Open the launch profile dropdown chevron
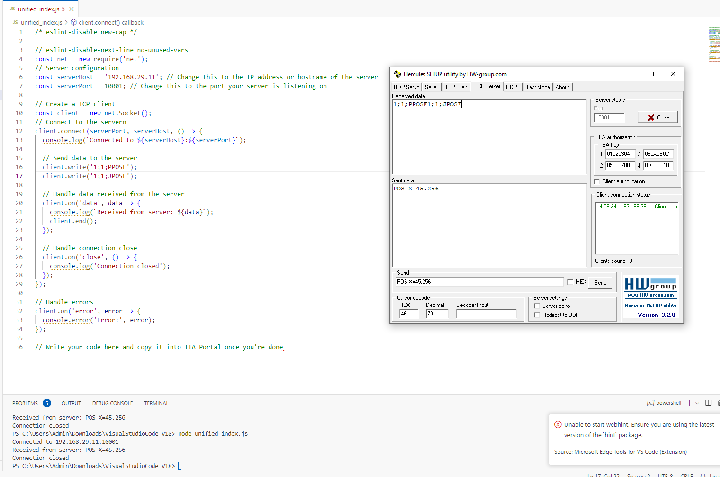 point(697,403)
